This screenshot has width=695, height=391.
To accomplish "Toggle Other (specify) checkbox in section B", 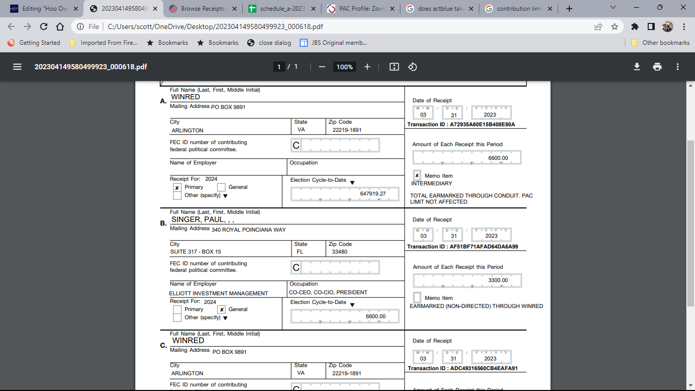I will (x=177, y=318).
